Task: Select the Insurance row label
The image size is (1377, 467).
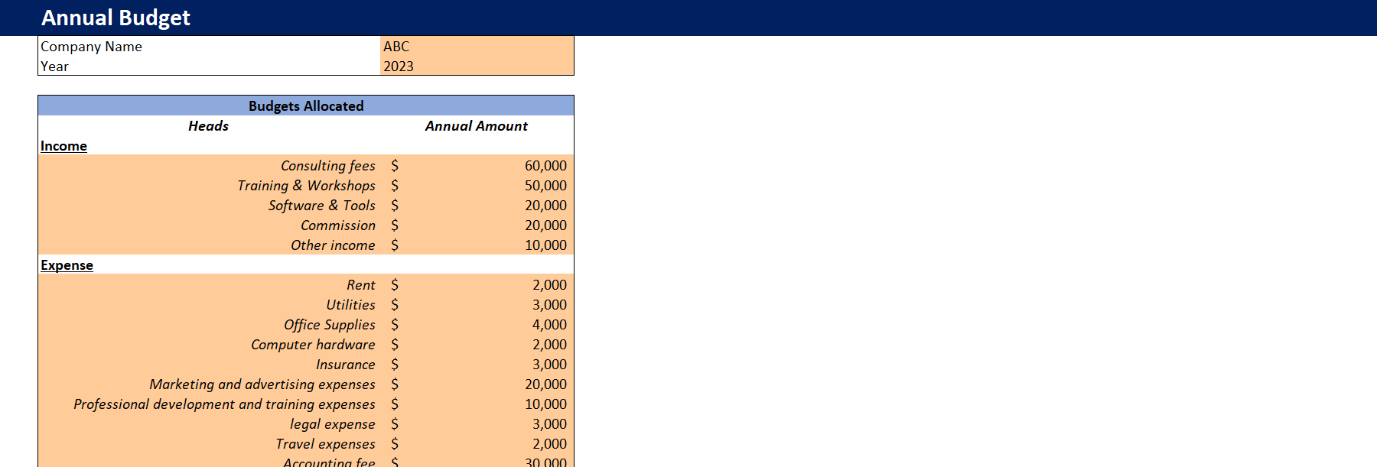Action: pyautogui.click(x=346, y=365)
